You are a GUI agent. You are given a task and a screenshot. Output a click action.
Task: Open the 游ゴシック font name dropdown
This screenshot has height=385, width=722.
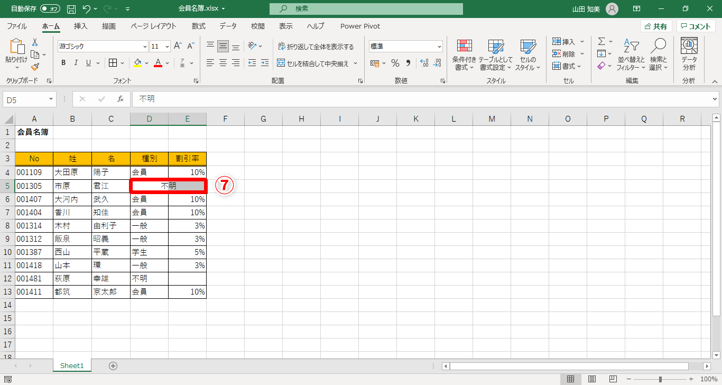(145, 47)
